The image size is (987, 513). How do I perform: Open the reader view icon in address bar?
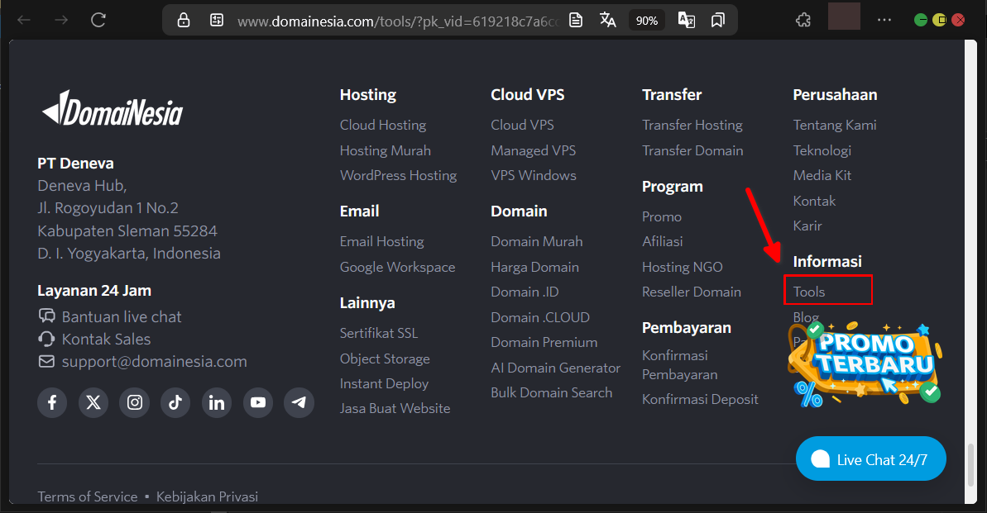point(575,20)
